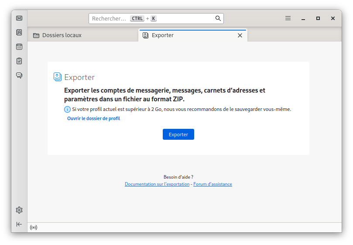Close the Thunderbird window
The height and width of the screenshot is (245, 353).
(x=333, y=18)
